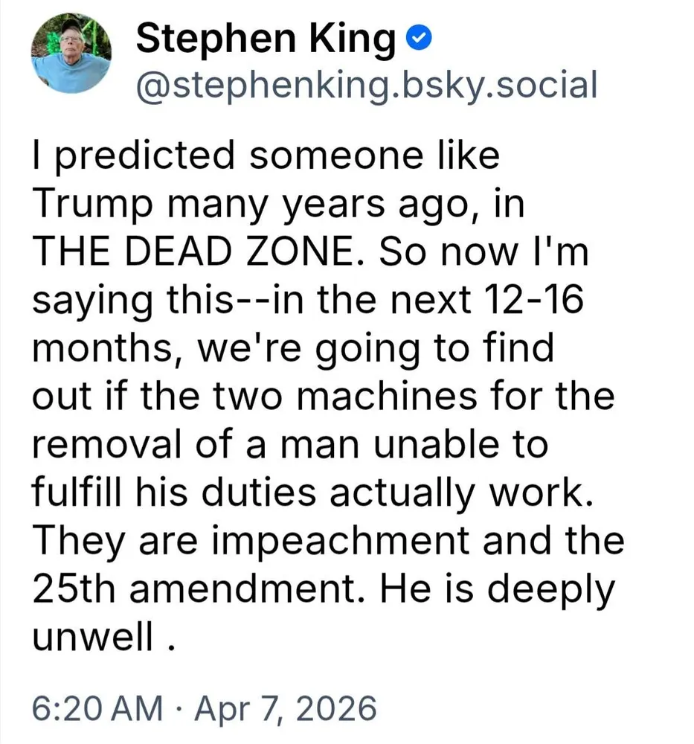Click the 6:20 AM post time
Viewport: 694px width, 744px height.
[x=97, y=709]
